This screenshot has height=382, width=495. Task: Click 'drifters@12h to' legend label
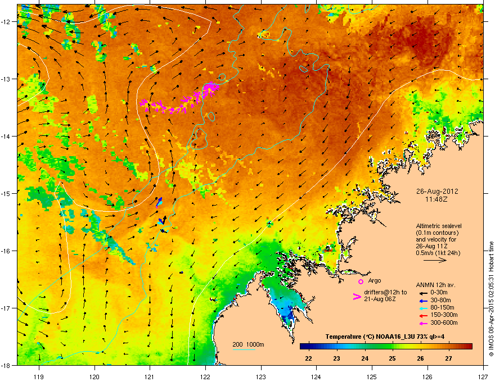[x=385, y=292]
